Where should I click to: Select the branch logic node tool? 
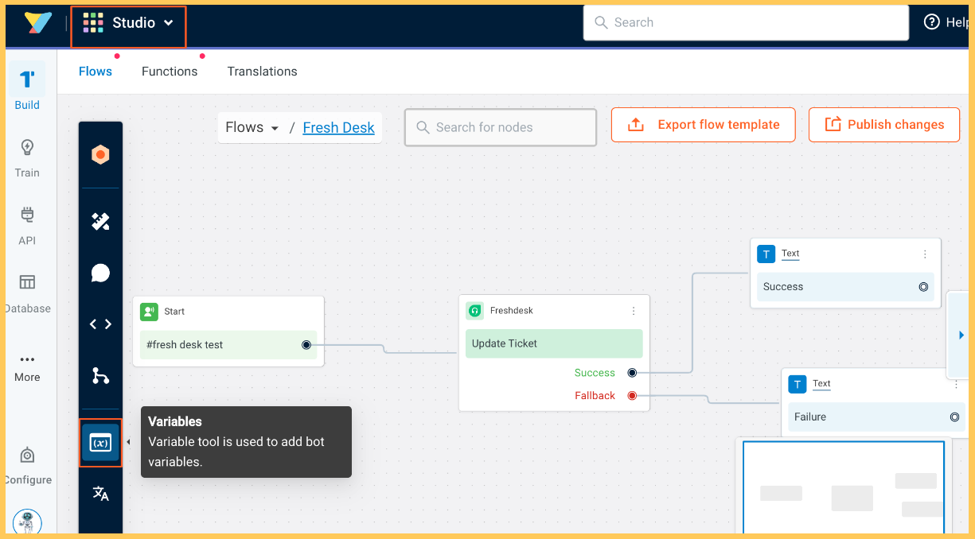click(x=100, y=375)
